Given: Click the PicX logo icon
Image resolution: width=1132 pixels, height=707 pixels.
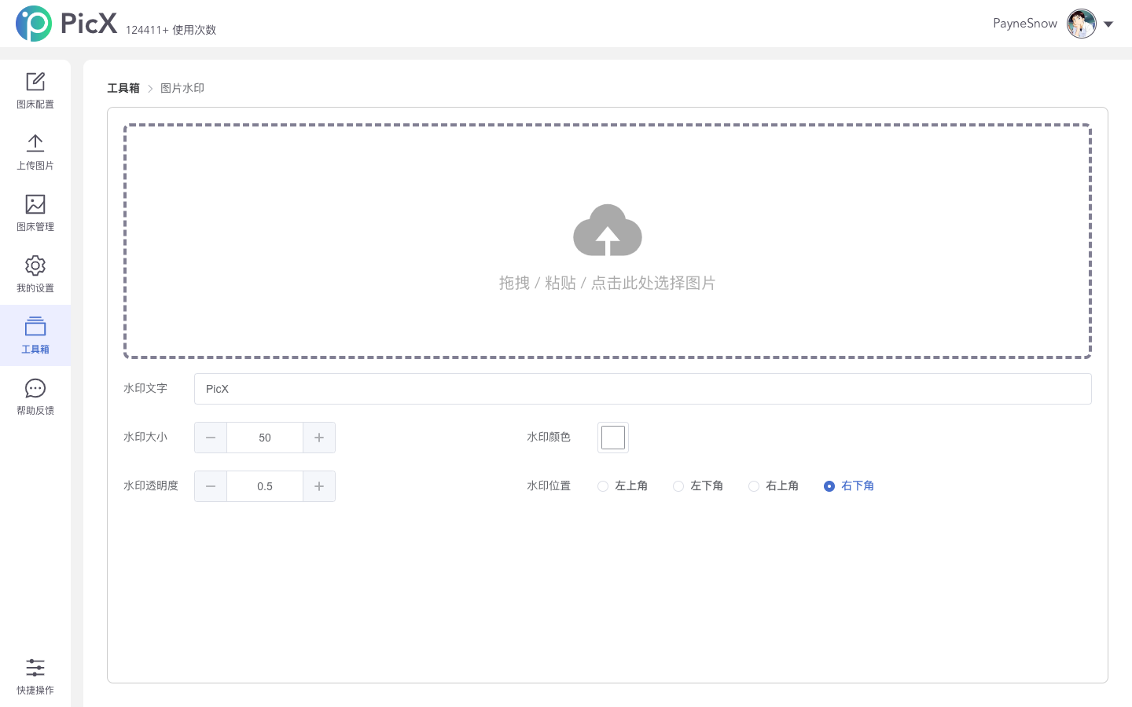Looking at the screenshot, I should (33, 23).
